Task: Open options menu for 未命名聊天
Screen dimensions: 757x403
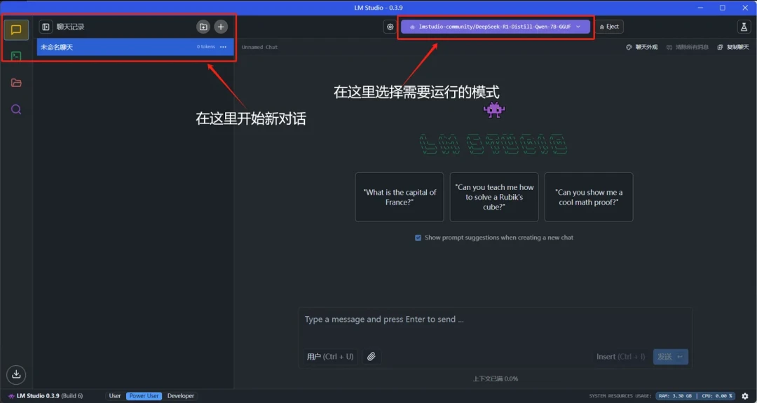Action: [x=223, y=47]
